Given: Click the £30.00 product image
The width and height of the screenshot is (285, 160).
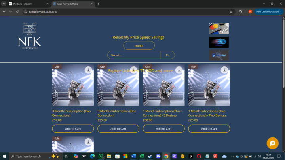Looking at the screenshot, I should click(163, 85).
